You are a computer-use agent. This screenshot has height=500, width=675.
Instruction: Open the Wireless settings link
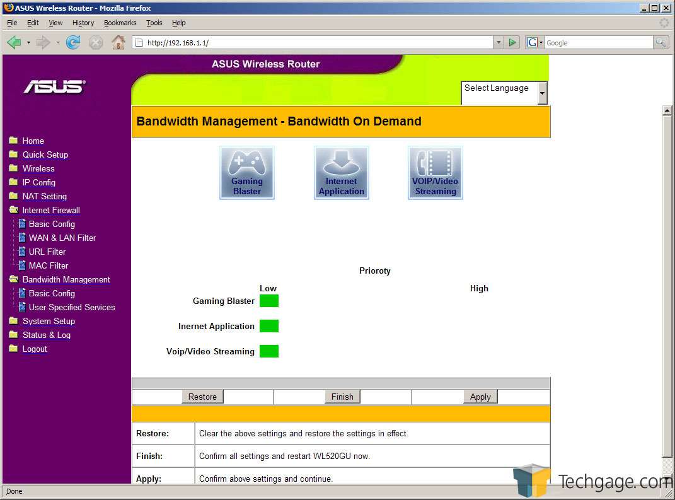click(38, 168)
